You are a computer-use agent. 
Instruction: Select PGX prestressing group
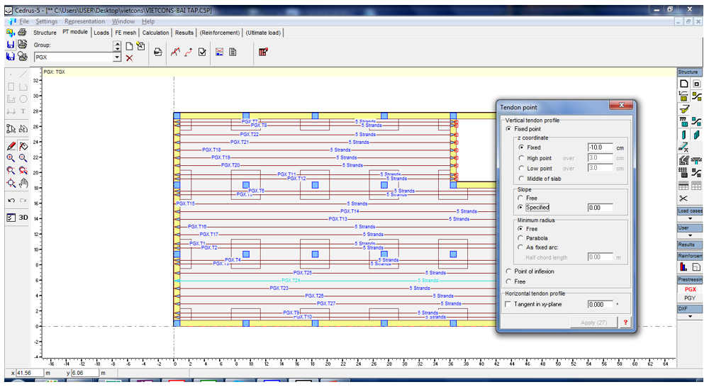point(690,289)
